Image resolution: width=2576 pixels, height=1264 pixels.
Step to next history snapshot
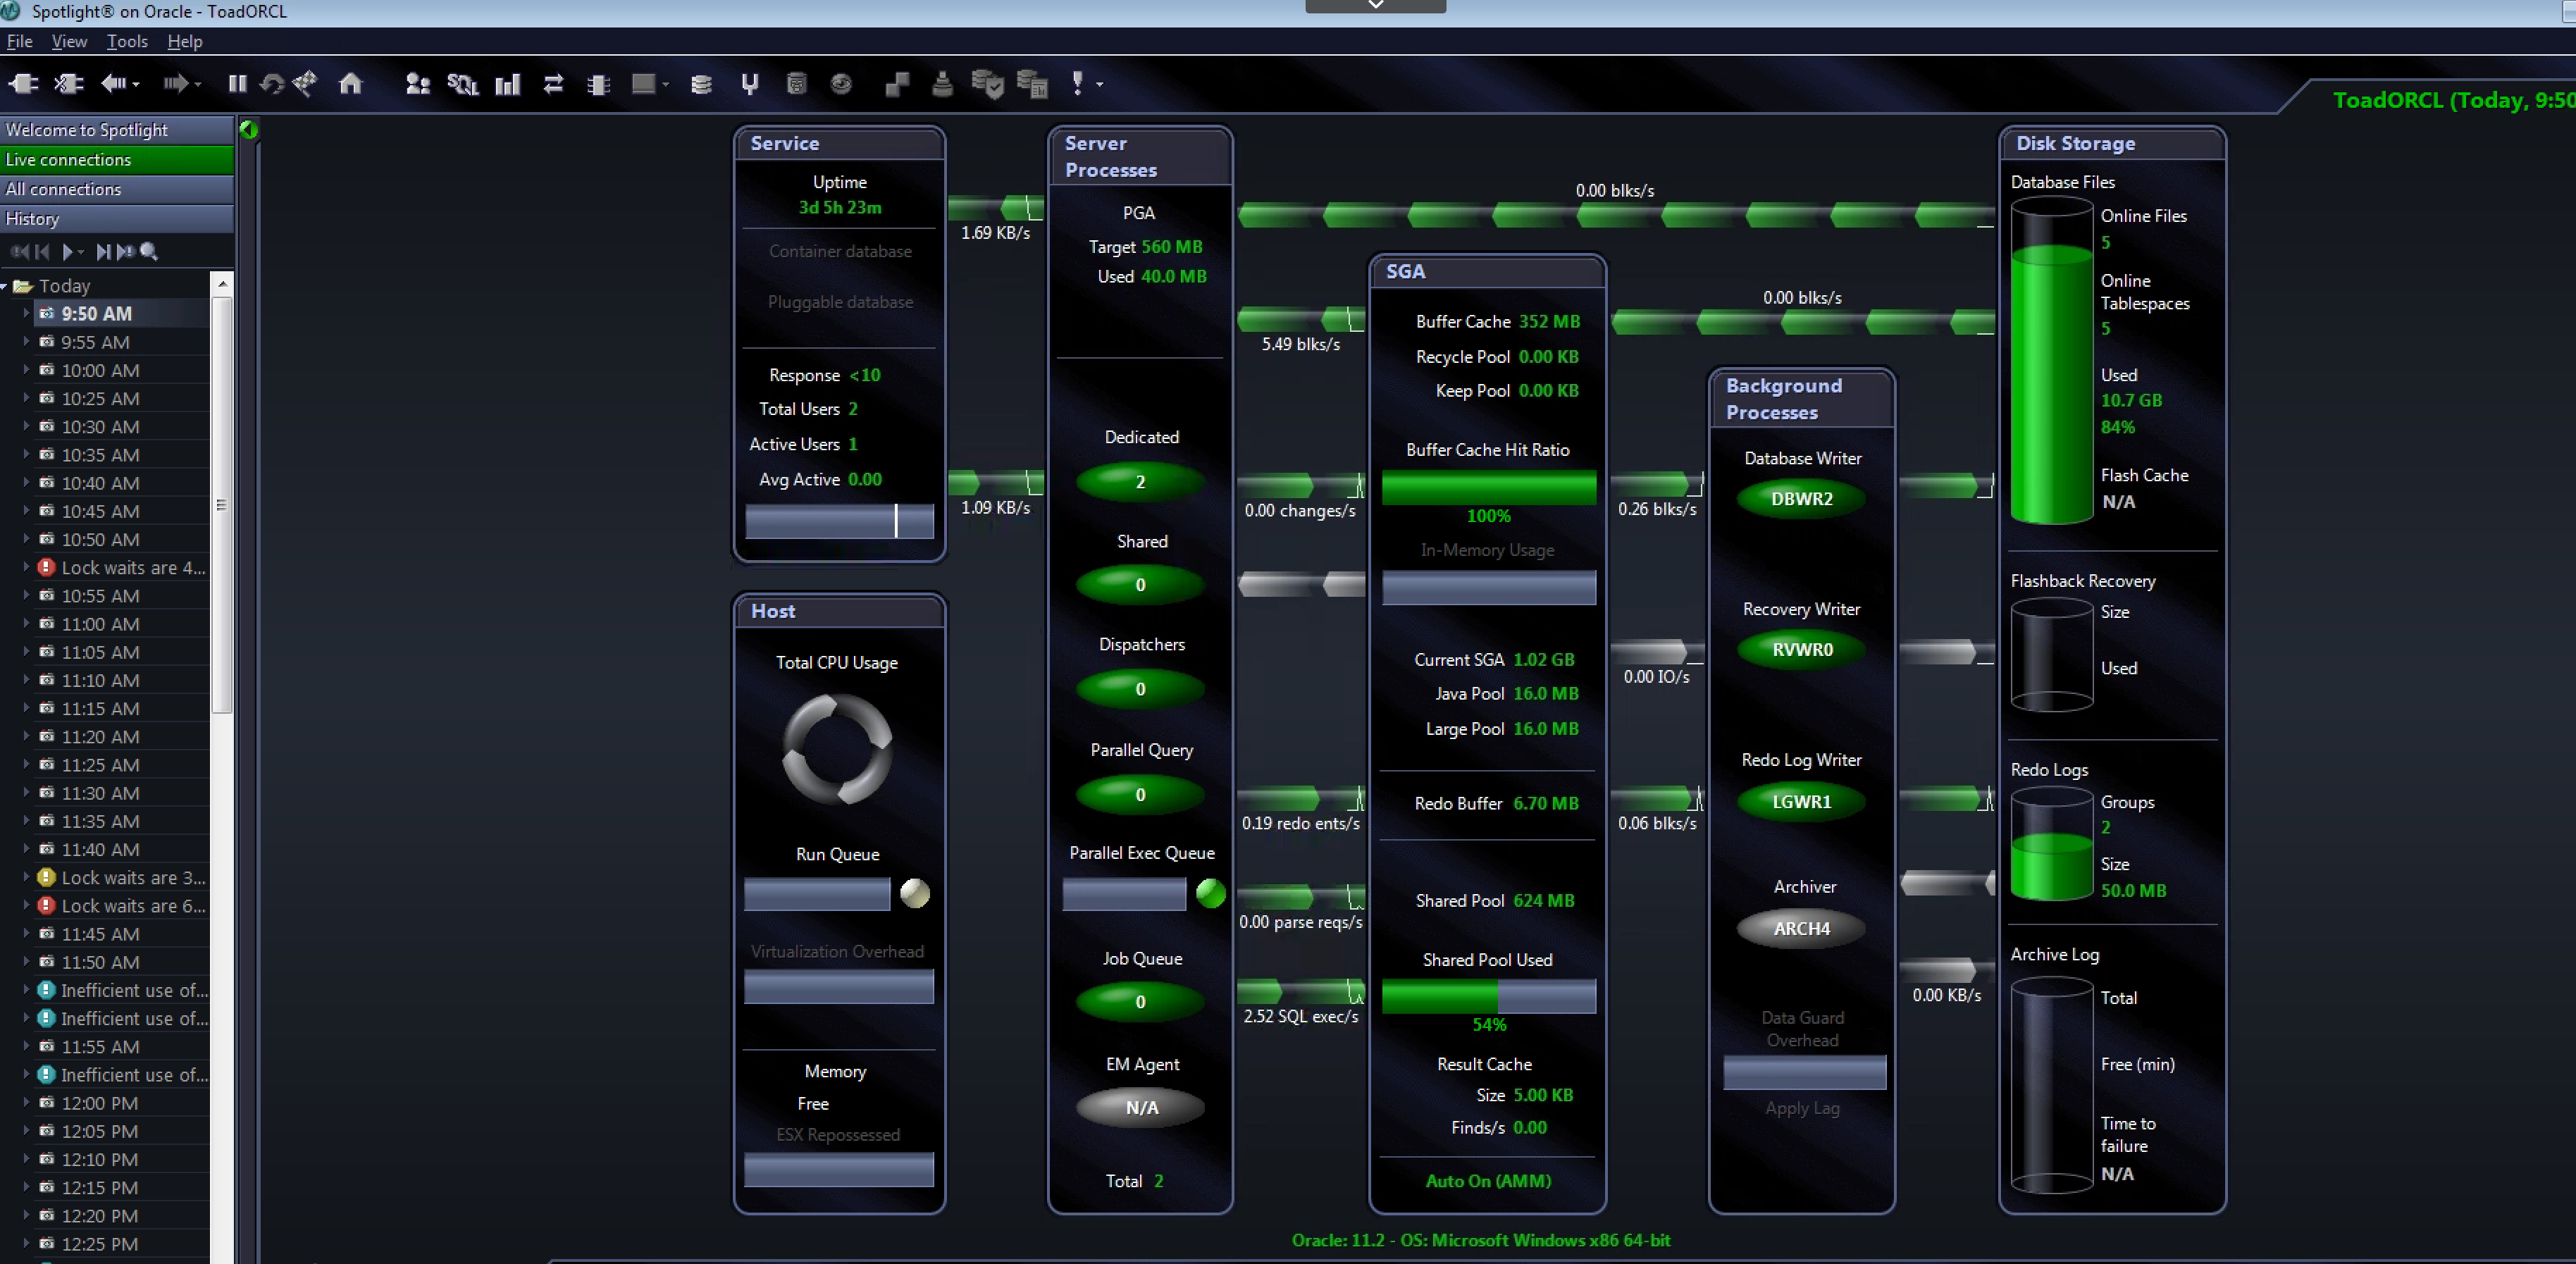click(x=103, y=252)
